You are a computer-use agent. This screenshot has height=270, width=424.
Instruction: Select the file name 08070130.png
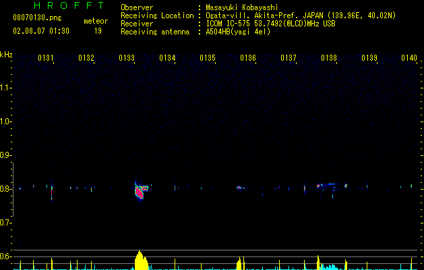coord(37,18)
